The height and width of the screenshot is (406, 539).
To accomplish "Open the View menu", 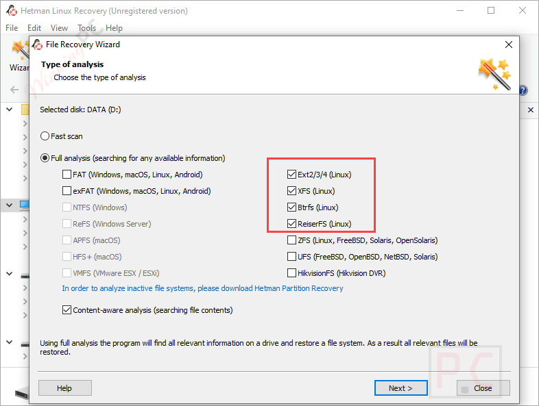I will pyautogui.click(x=59, y=28).
